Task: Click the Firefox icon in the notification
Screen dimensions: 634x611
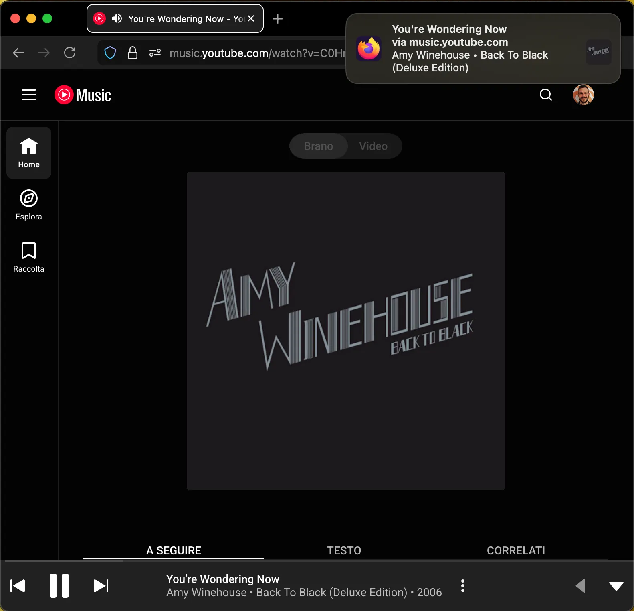Action: click(369, 49)
